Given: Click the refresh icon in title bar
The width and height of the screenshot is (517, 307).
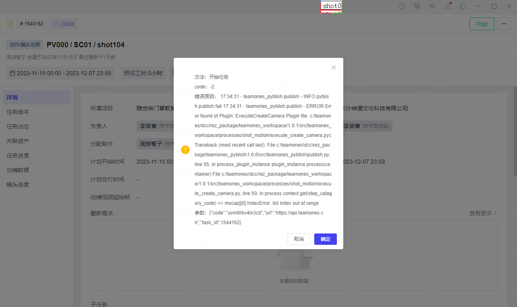Looking at the screenshot, I should (463, 6).
